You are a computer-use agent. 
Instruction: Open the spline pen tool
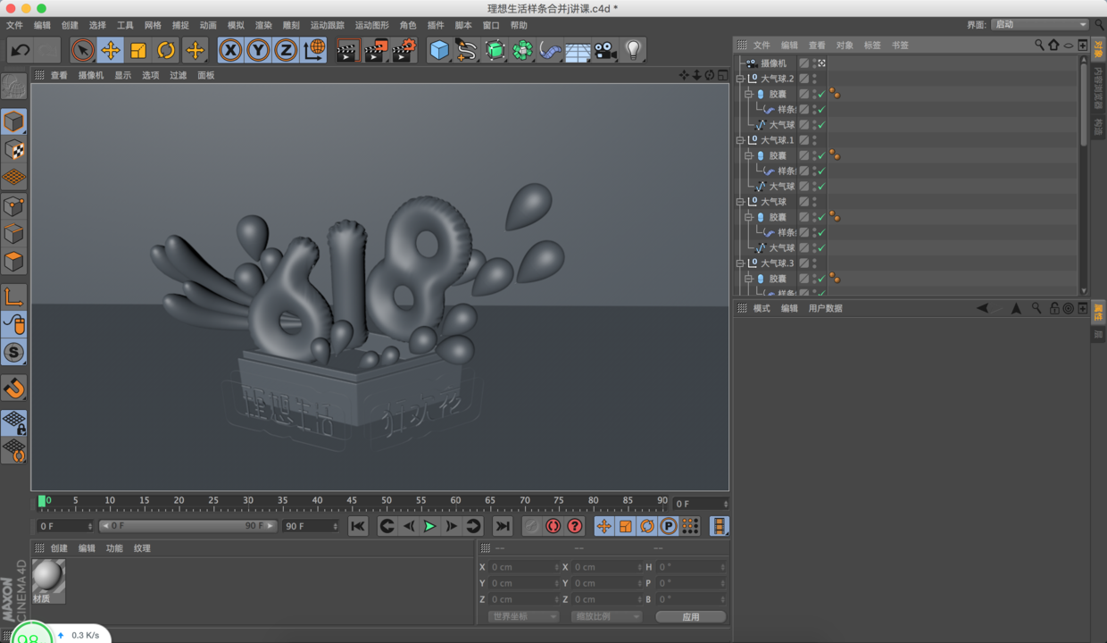pos(466,50)
